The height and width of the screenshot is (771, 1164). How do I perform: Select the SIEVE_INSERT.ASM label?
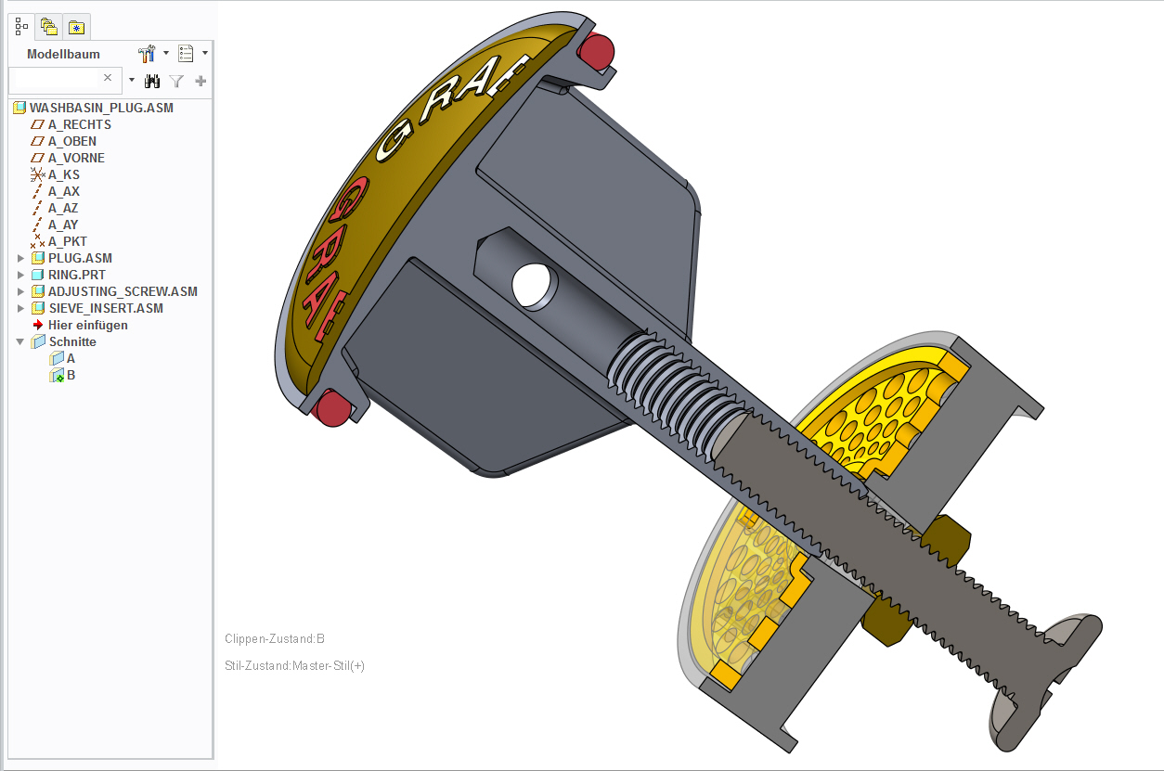(106, 308)
